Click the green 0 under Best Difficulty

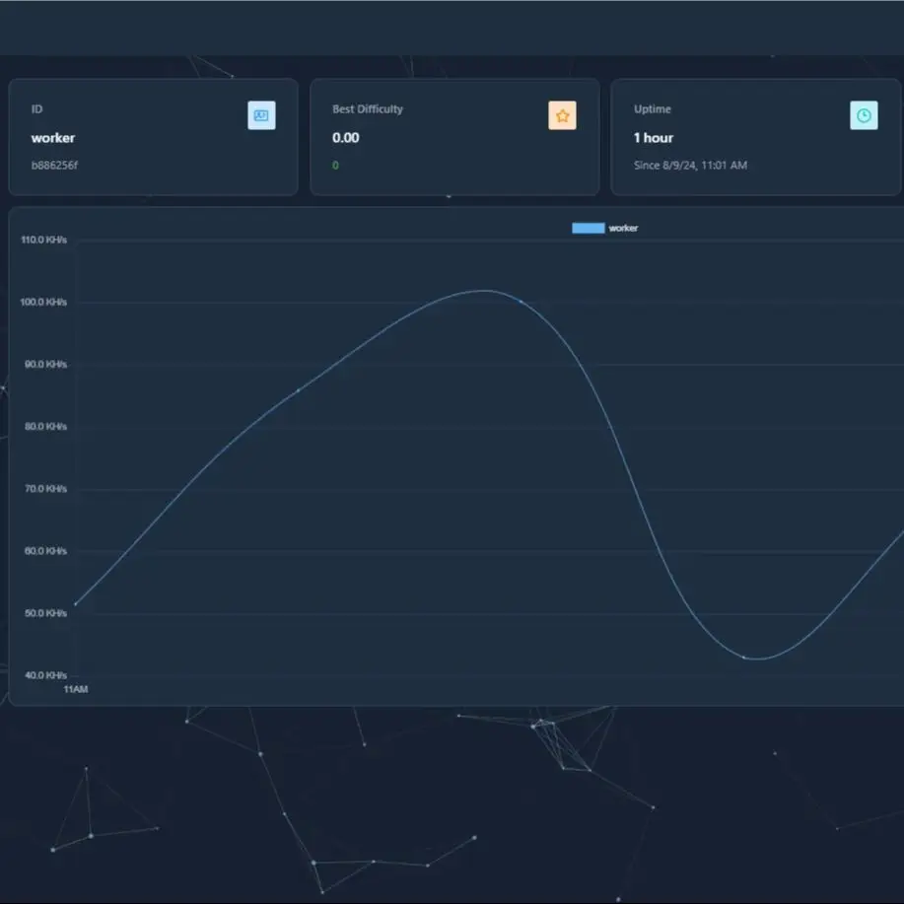coord(335,166)
